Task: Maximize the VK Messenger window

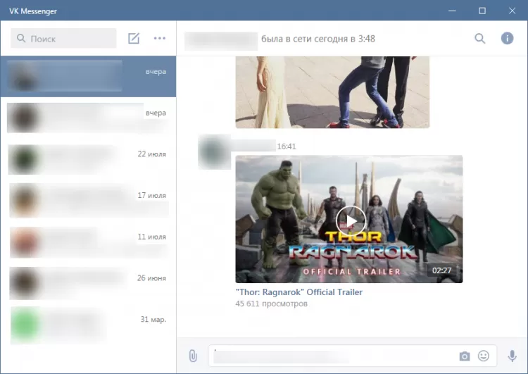Action: [x=482, y=11]
